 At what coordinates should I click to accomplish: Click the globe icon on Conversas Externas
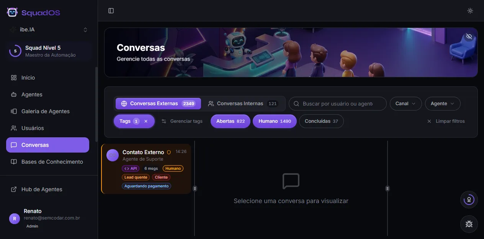[x=124, y=104]
